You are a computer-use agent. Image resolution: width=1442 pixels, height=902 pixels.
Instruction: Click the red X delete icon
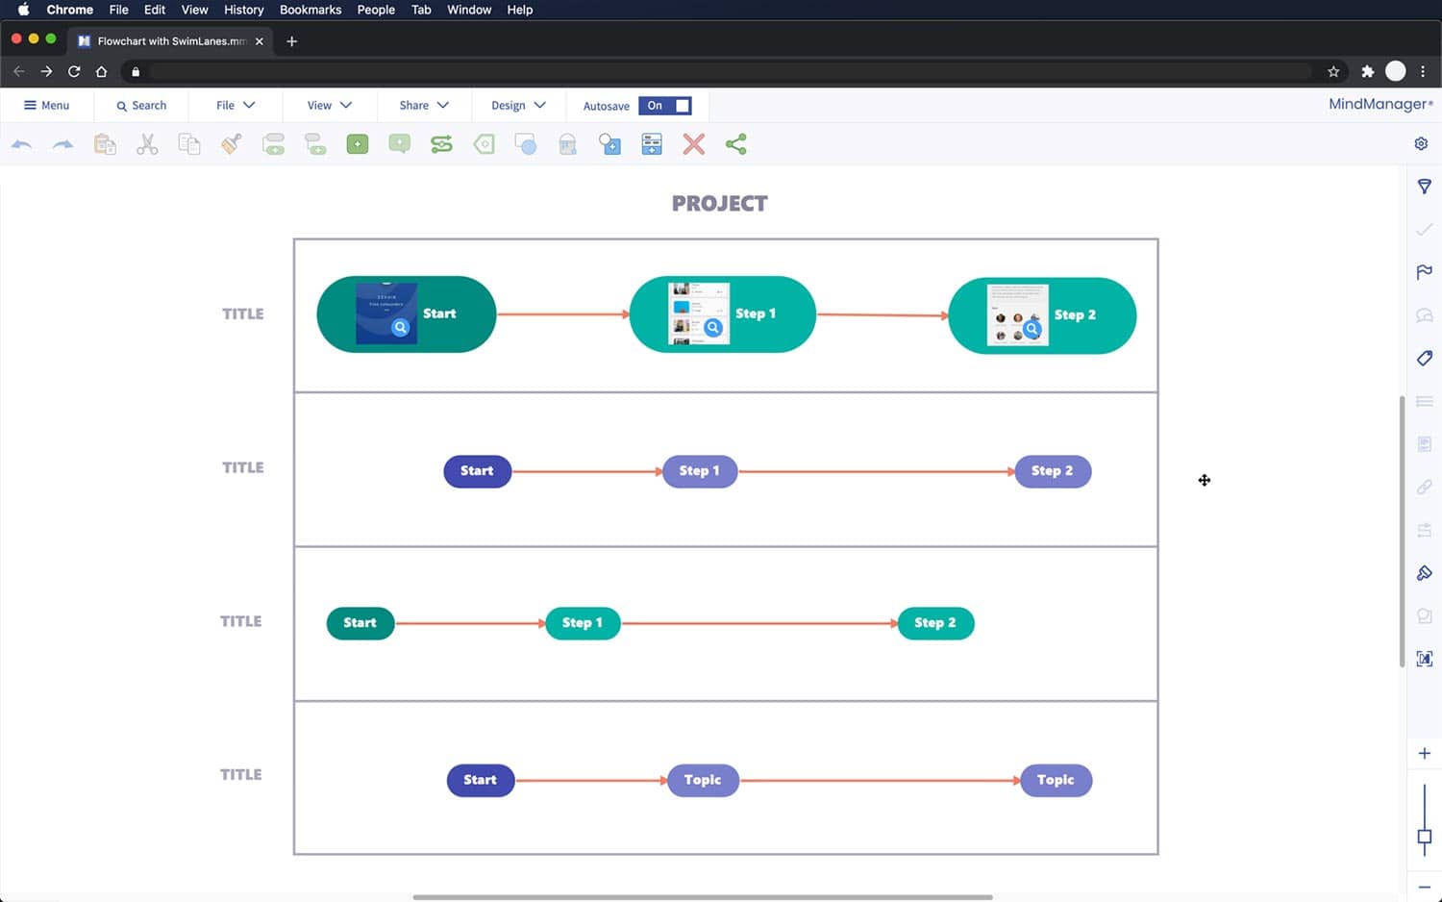point(693,144)
